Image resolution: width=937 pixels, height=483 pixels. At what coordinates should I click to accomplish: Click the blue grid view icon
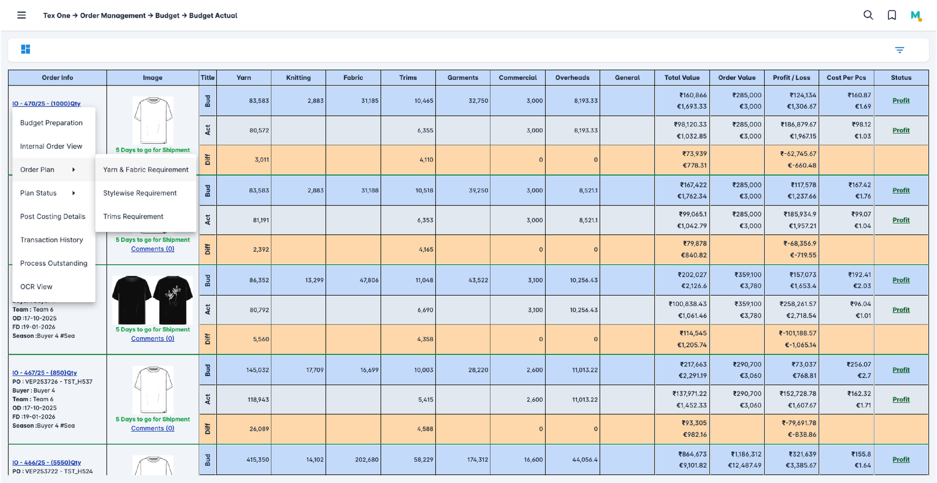click(x=25, y=49)
